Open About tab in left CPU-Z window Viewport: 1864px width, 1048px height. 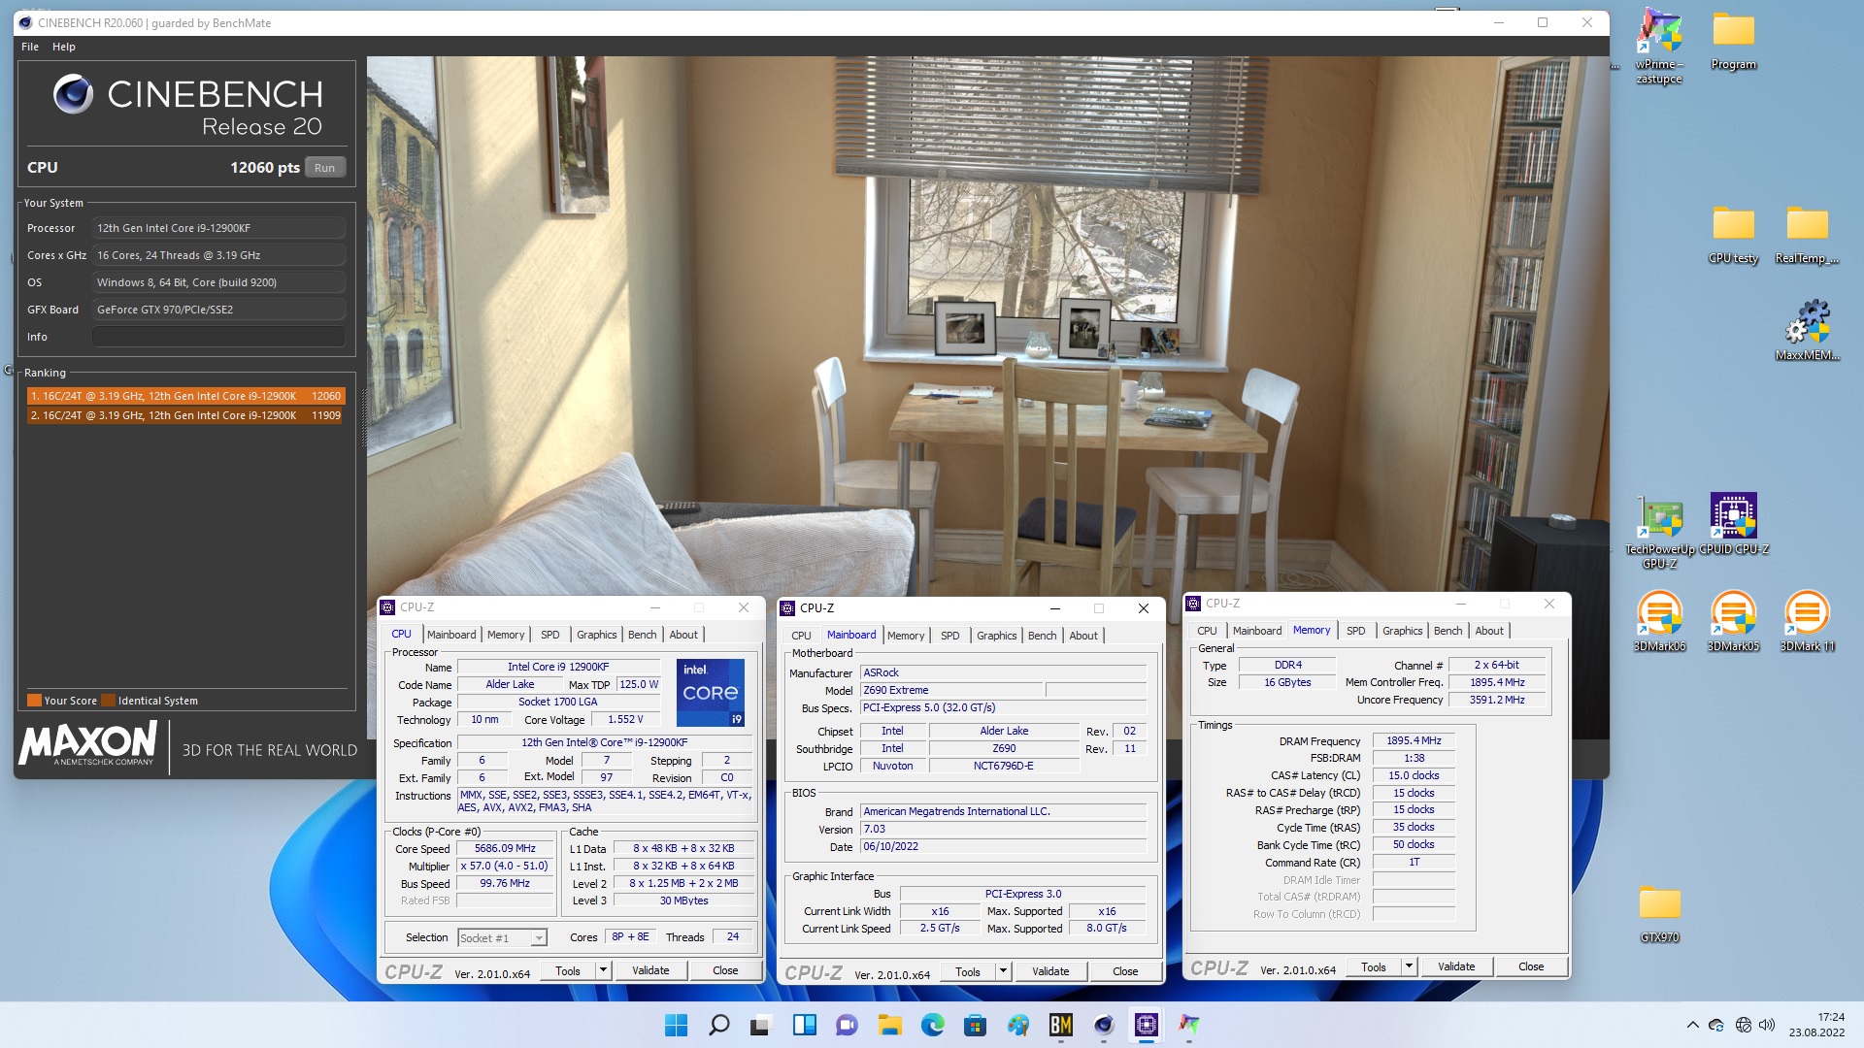click(x=683, y=635)
